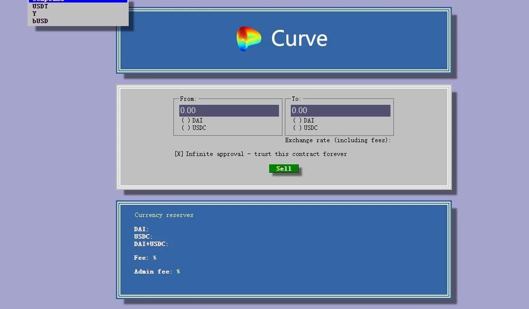529x309 pixels.
Task: Open the bUSD pool menu item
Action: tap(40, 21)
